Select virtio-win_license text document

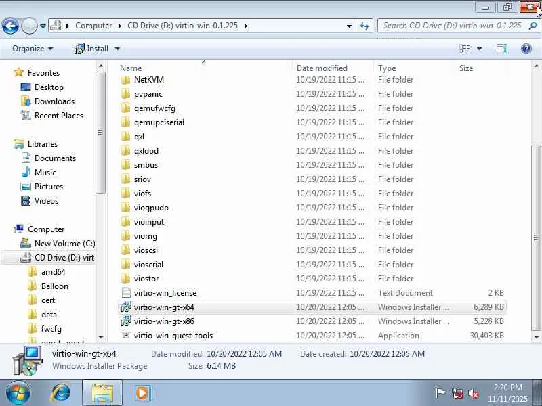165,293
